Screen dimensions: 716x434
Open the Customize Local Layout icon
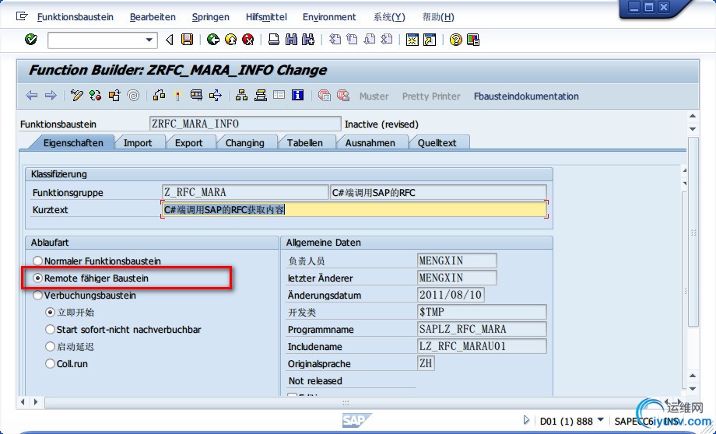pos(473,40)
